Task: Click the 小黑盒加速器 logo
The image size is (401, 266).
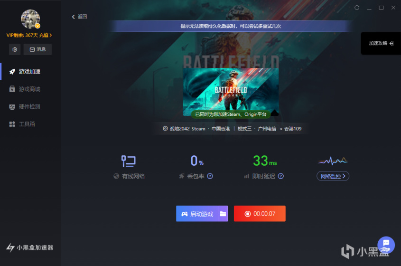Action: pos(30,247)
